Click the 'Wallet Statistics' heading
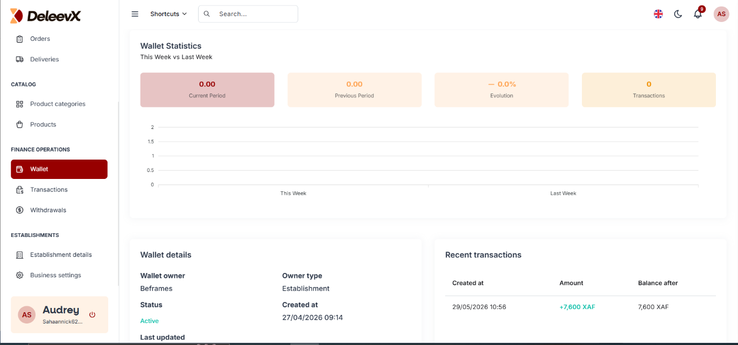Screen dimensions: 738x345 (x=171, y=46)
